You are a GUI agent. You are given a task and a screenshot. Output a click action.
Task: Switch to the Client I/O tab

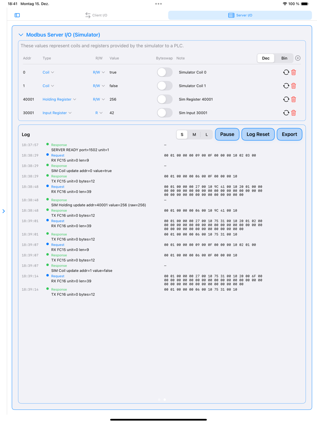tap(96, 15)
